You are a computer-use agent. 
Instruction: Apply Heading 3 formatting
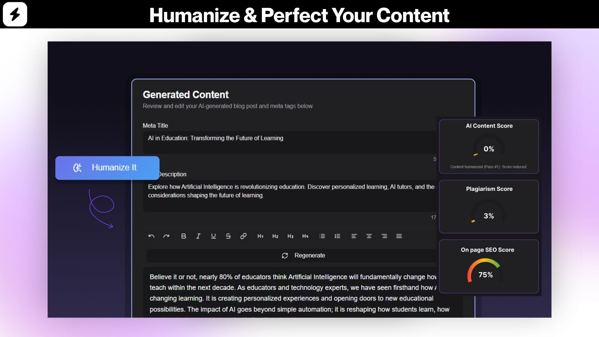click(x=290, y=236)
